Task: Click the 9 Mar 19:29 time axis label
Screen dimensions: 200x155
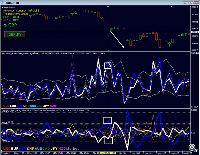Action: (x=19, y=153)
